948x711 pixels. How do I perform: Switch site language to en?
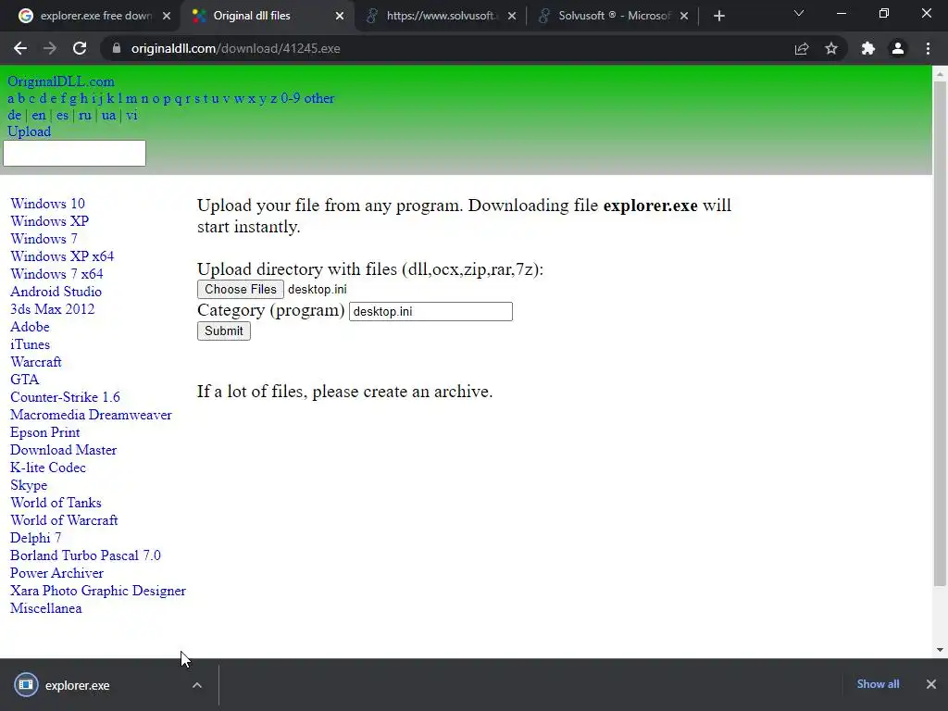tap(39, 115)
